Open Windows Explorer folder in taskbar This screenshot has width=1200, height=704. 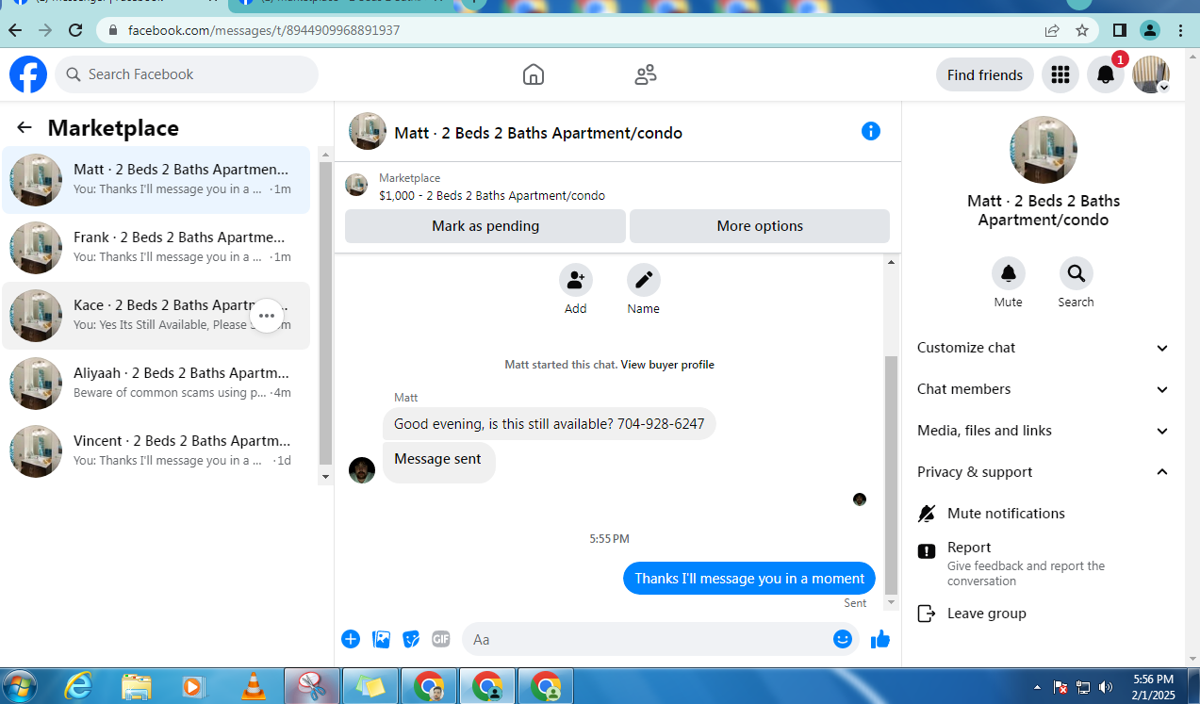coord(137,686)
